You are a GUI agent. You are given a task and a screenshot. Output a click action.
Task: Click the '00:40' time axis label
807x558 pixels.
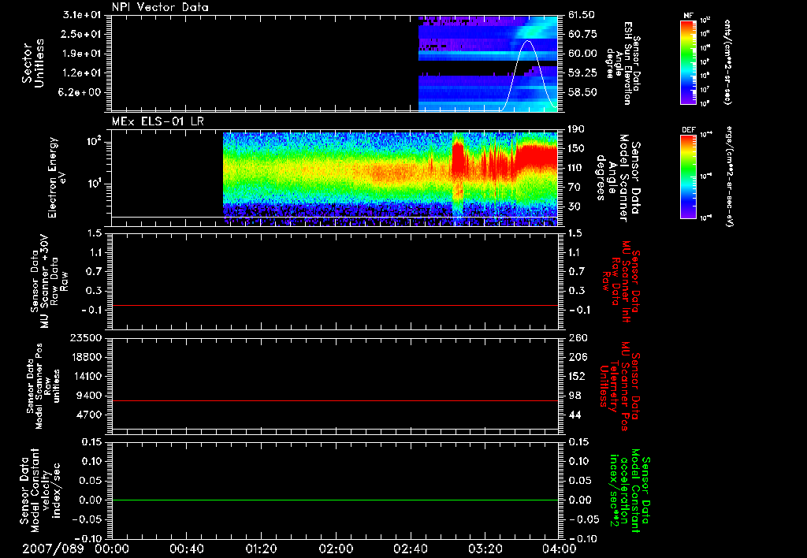coord(186,549)
